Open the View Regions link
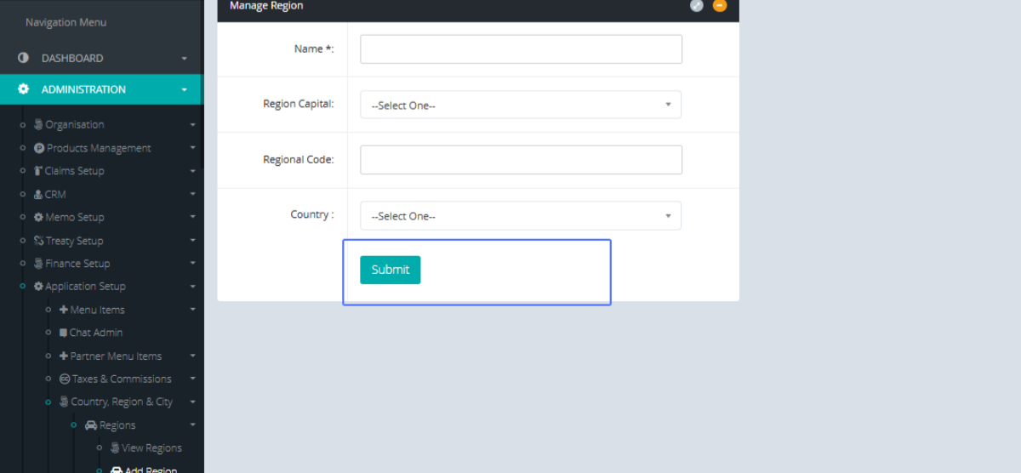The image size is (1021, 473). pos(151,447)
